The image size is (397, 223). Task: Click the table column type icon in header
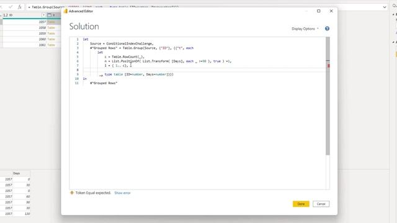pyautogui.click(x=50, y=15)
